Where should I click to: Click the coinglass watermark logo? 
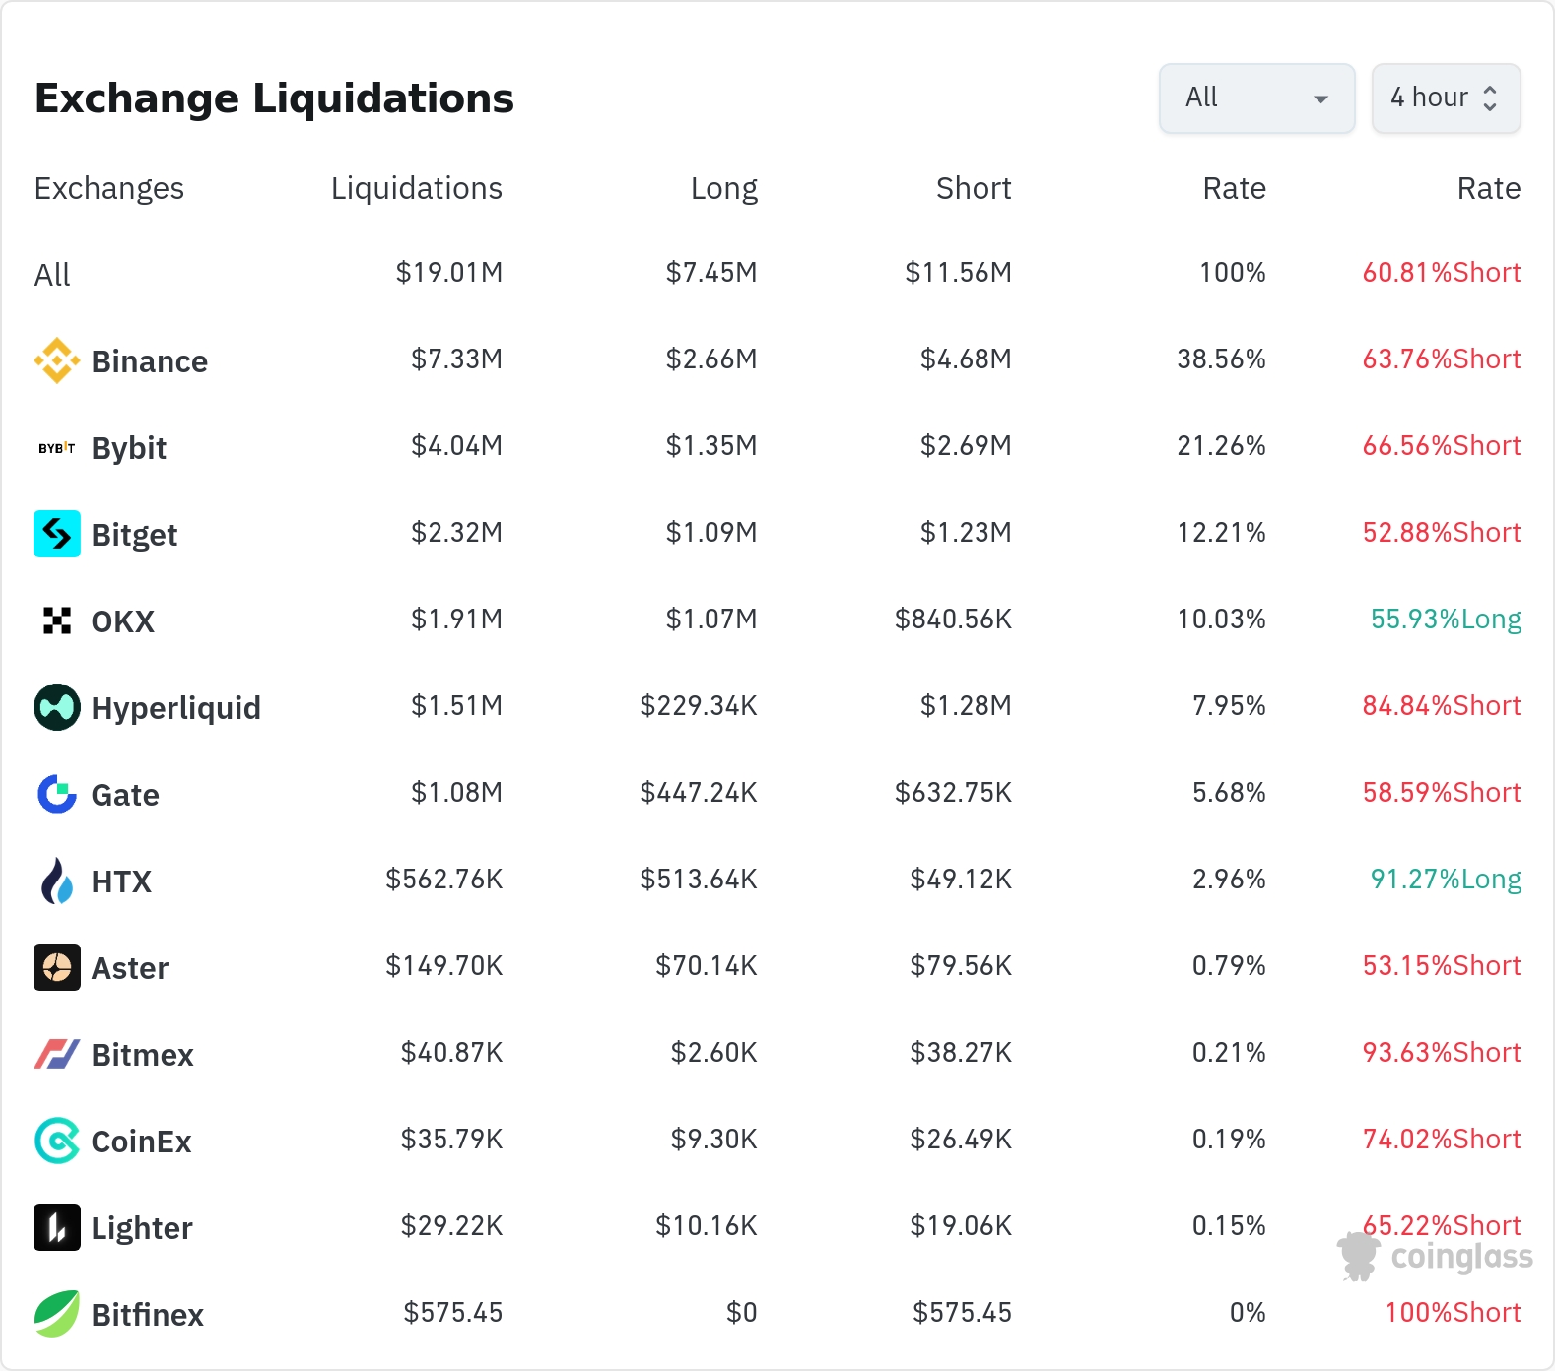click(x=1436, y=1257)
